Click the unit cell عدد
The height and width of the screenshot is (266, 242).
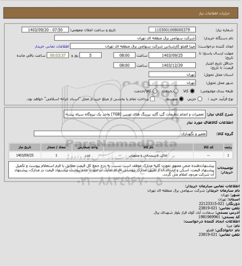click(88, 155)
